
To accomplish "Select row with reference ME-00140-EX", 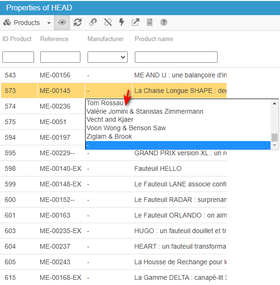I will click(x=114, y=168).
